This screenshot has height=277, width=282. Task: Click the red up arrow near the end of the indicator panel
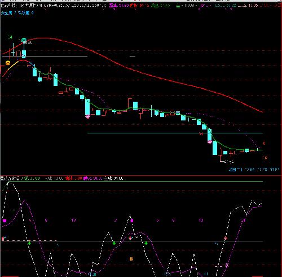(226, 238)
